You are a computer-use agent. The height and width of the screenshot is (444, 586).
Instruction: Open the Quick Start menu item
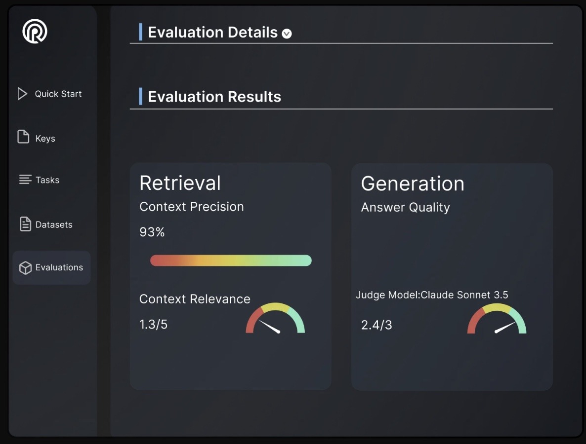coord(58,94)
